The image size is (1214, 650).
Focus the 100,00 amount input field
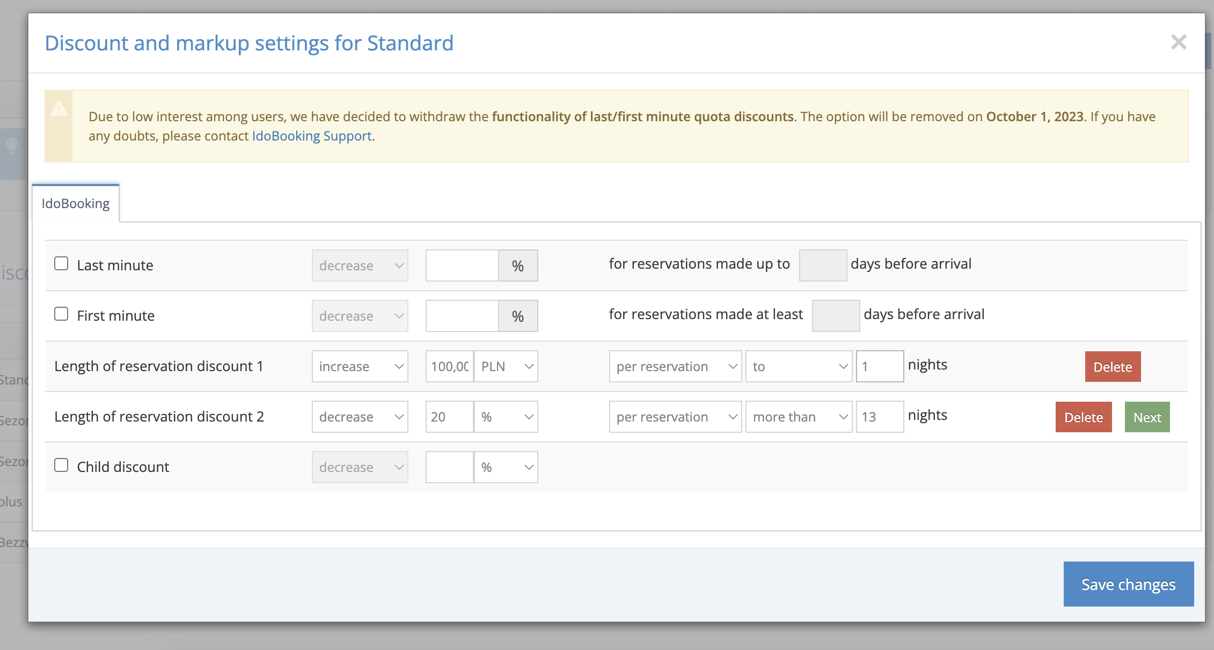click(x=449, y=367)
